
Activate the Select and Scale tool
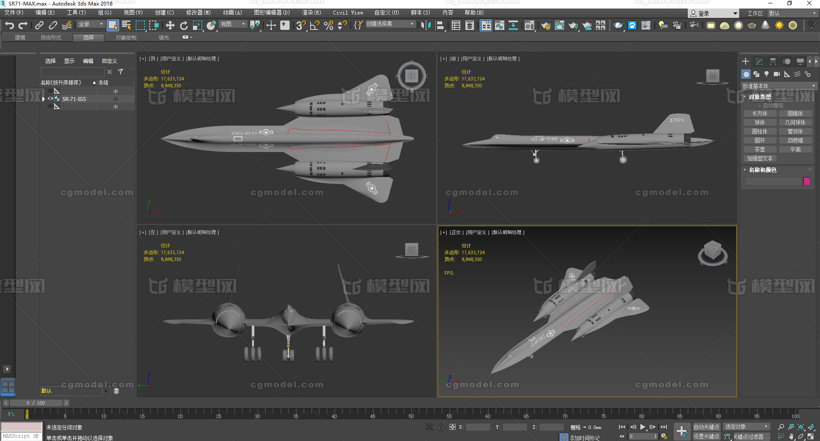198,25
